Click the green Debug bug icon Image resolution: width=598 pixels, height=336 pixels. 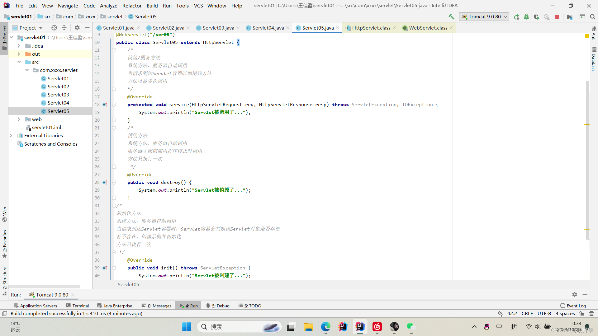pyautogui.click(x=526, y=17)
